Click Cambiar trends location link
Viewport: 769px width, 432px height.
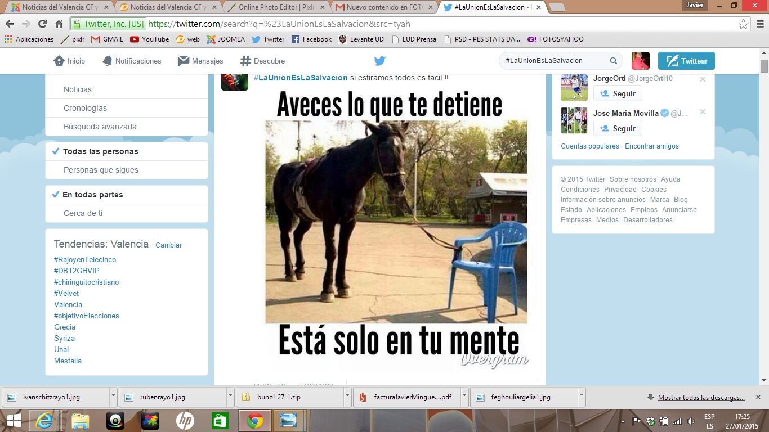coord(168,245)
